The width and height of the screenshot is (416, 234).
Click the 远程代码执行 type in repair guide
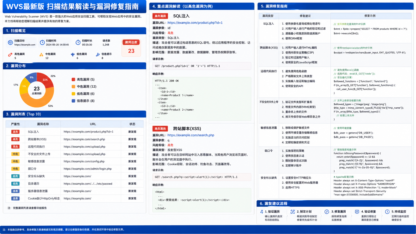pyautogui.click(x=269, y=71)
